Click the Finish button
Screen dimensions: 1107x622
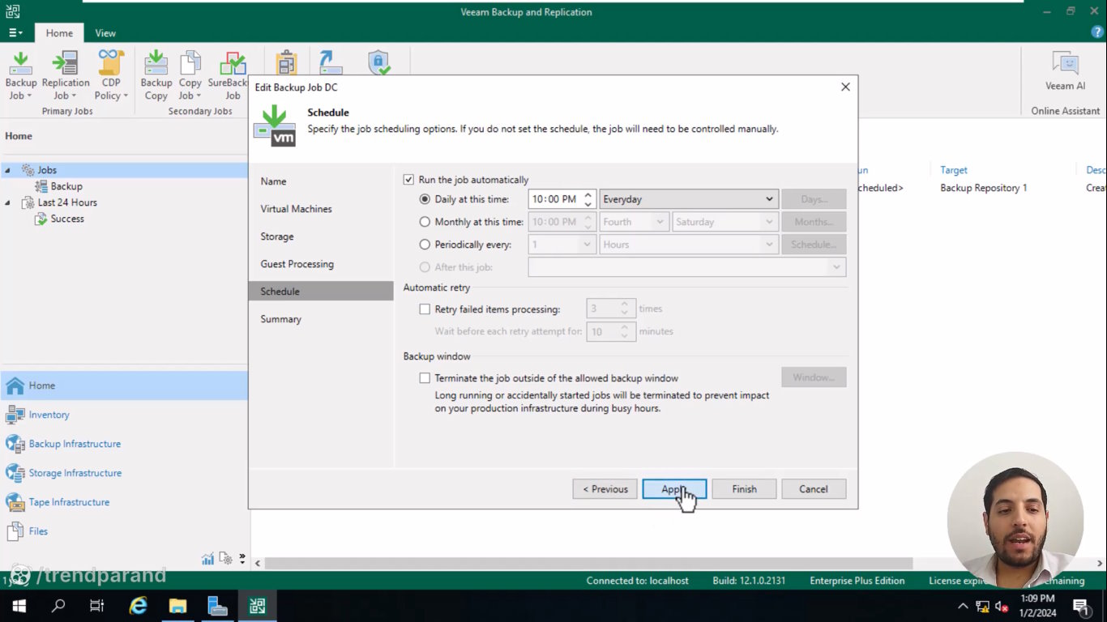(x=744, y=489)
